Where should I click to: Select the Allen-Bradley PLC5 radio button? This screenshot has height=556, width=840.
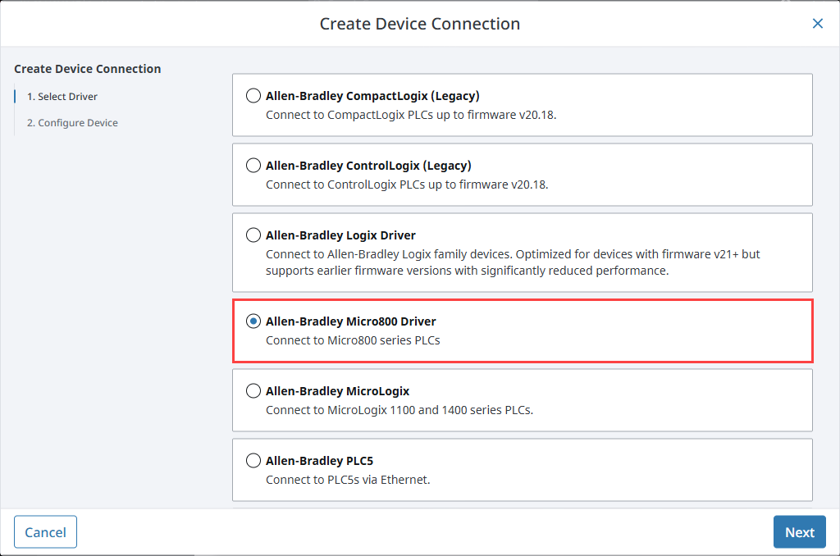pos(253,461)
